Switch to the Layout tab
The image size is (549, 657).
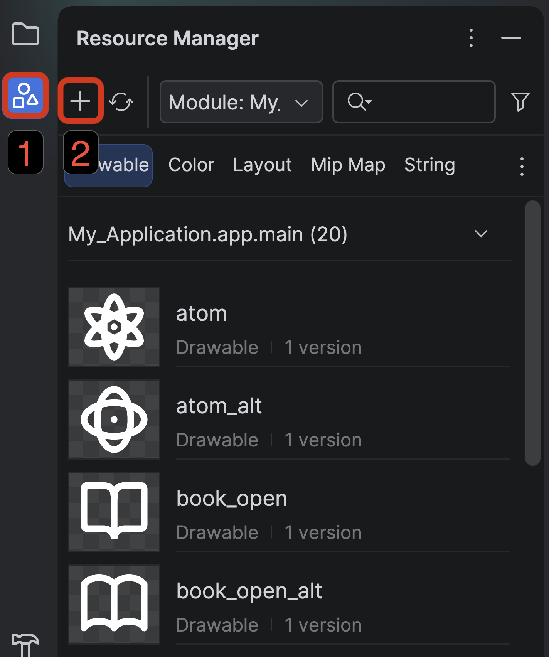click(263, 165)
